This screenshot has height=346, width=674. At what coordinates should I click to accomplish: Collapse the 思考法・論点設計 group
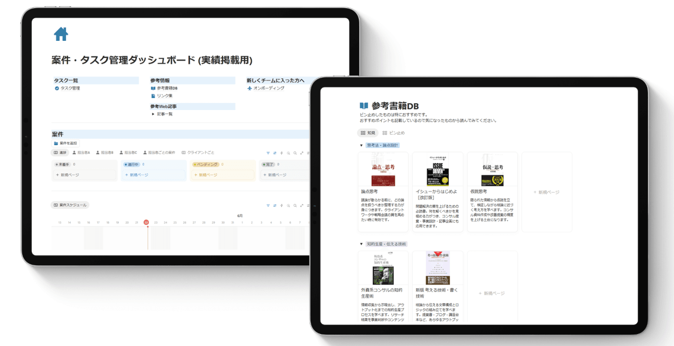click(362, 145)
